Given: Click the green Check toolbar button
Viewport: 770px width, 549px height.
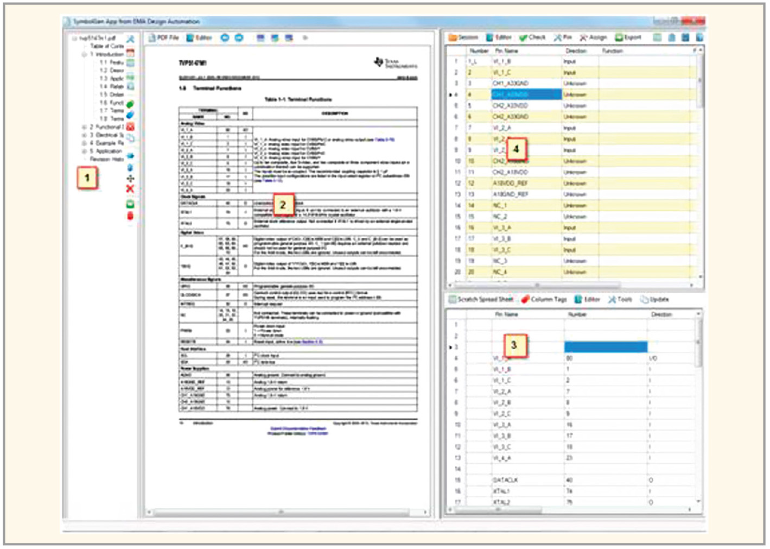Looking at the screenshot, I should tap(532, 37).
